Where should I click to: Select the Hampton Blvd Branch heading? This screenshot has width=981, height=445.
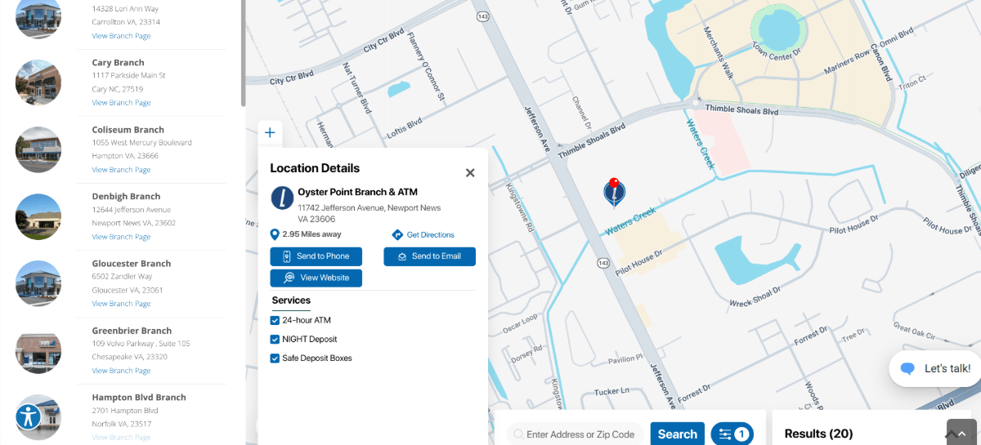tap(139, 398)
